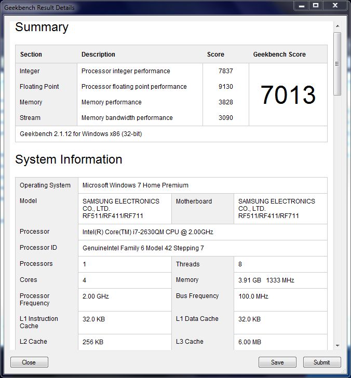The width and height of the screenshot is (351, 378).
Task: Click 'GenuineIntel Family 6 Model 42' value
Action: 143,248
